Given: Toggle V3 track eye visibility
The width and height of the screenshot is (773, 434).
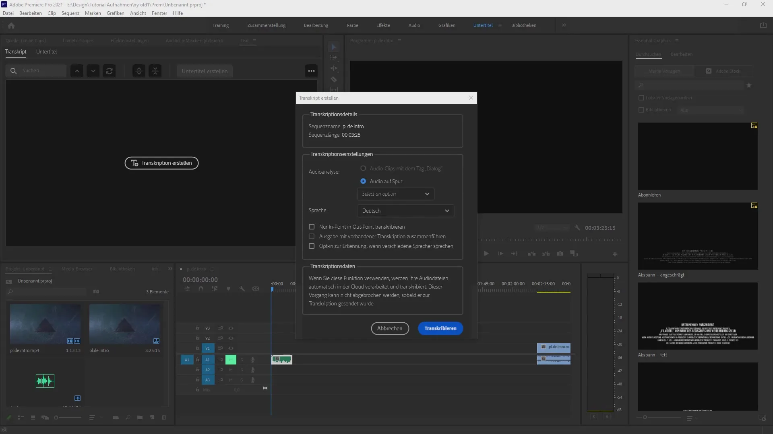Looking at the screenshot, I should point(231,328).
